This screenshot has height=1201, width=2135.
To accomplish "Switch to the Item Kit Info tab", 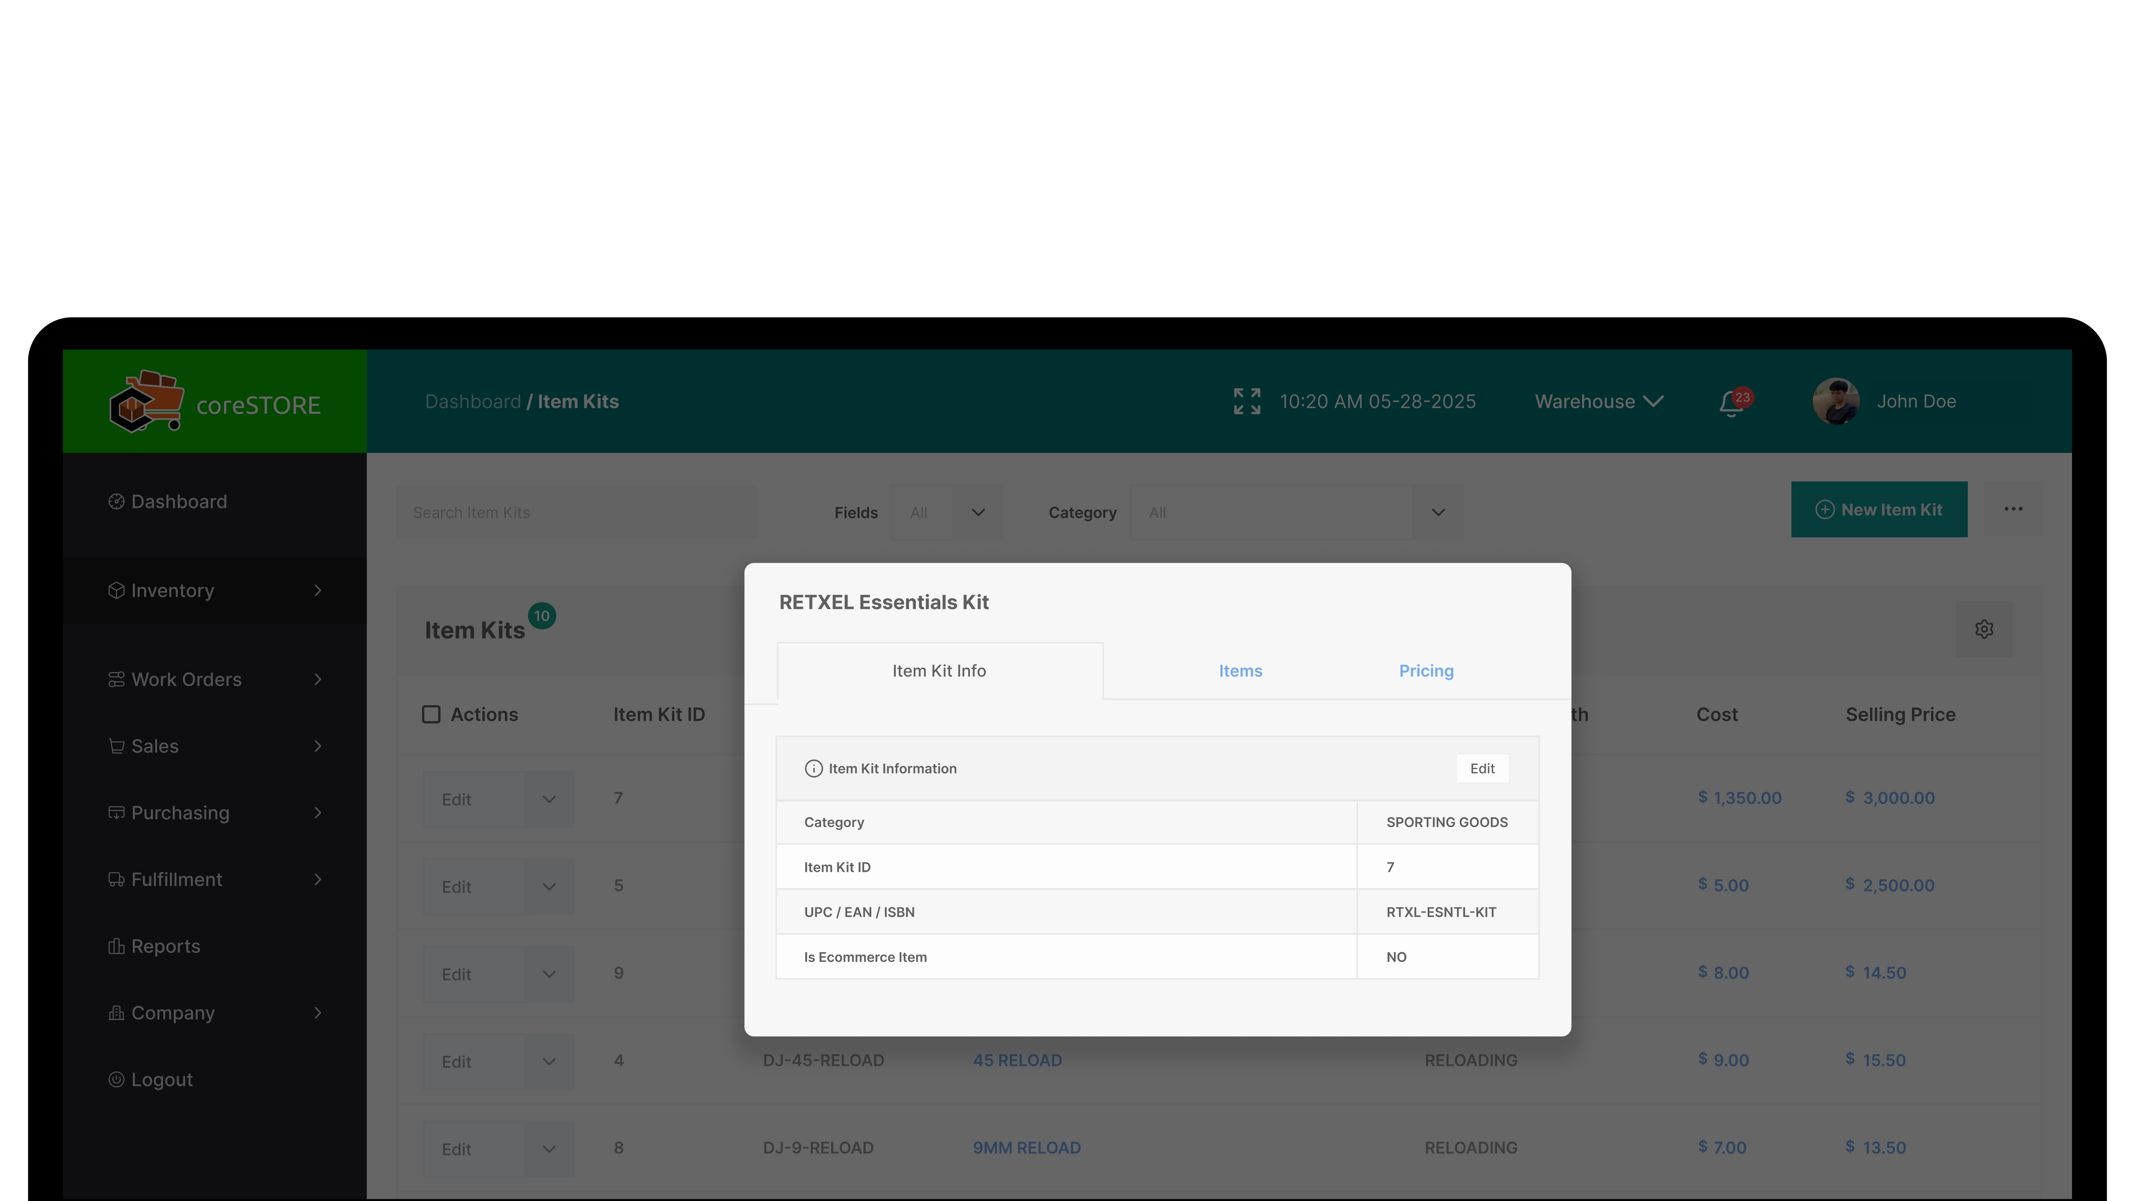I will 939,670.
